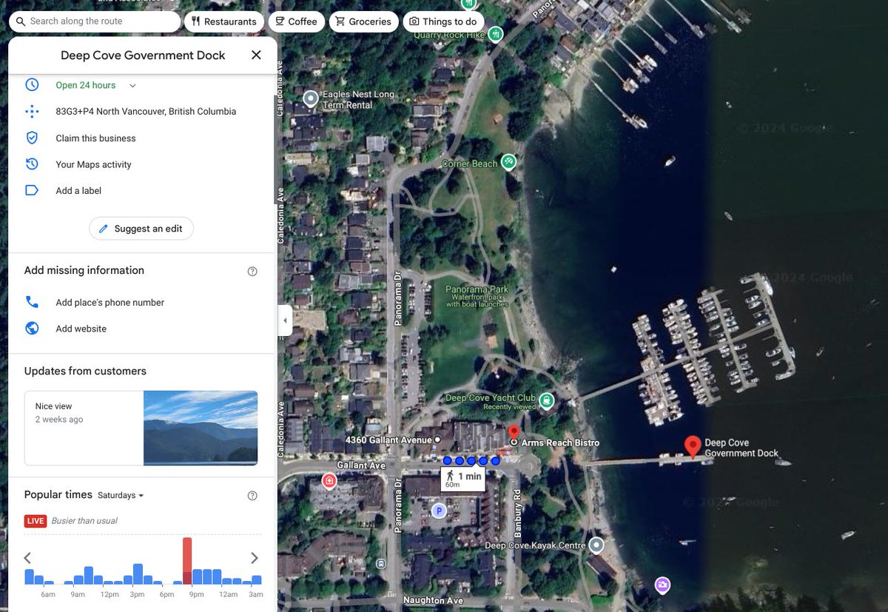Click the shield verification icon

[32, 138]
